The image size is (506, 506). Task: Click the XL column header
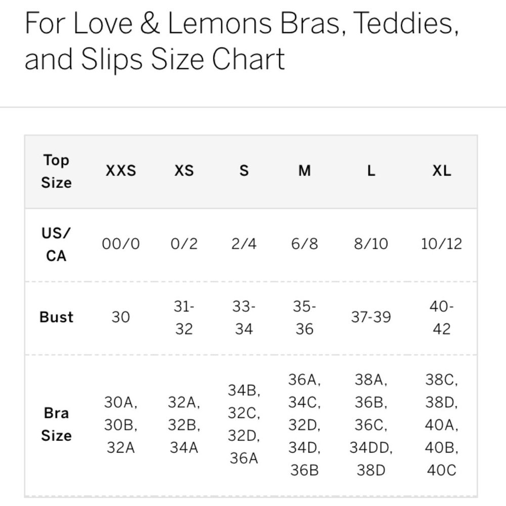441,171
